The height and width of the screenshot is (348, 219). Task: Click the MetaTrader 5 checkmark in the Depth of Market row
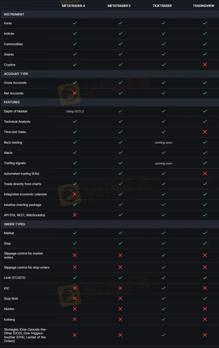pyautogui.click(x=120, y=111)
